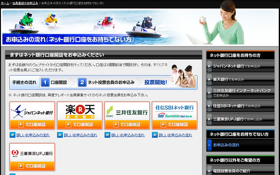Click heading まずはネット銀行口座開設をお申込みください

[57, 55]
